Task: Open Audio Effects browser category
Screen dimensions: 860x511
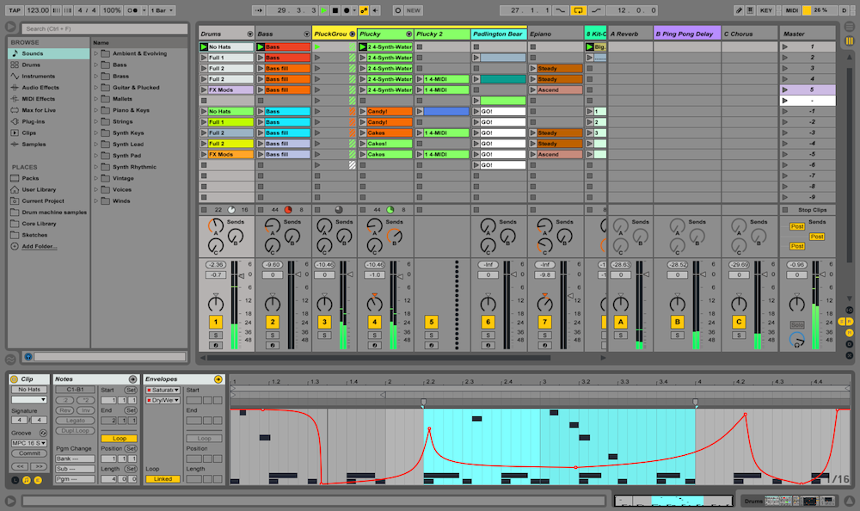Action: (40, 87)
